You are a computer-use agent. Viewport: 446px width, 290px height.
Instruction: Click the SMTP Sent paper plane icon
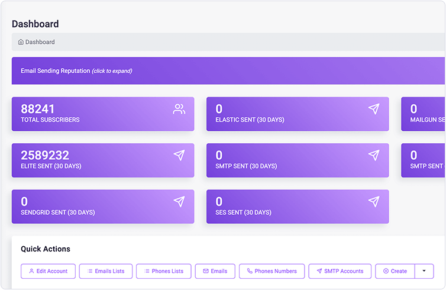tap(374, 155)
